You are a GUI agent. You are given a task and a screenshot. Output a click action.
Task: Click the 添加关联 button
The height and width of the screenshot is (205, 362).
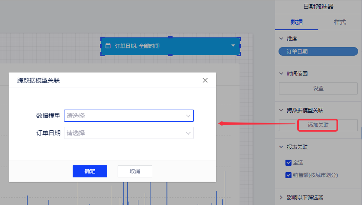[318, 125]
